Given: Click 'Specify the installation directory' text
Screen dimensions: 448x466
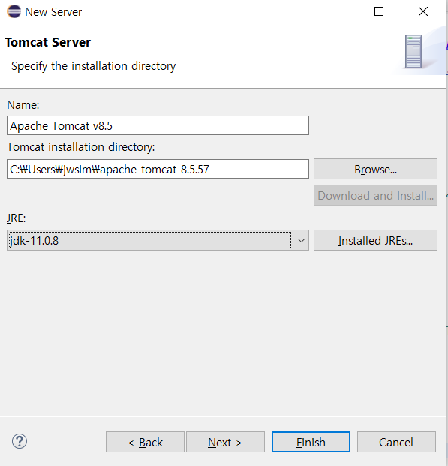Looking at the screenshot, I should coord(93,66).
